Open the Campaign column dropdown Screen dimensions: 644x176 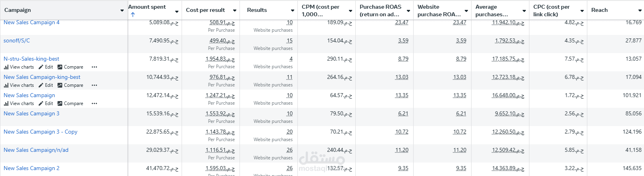[x=122, y=10]
